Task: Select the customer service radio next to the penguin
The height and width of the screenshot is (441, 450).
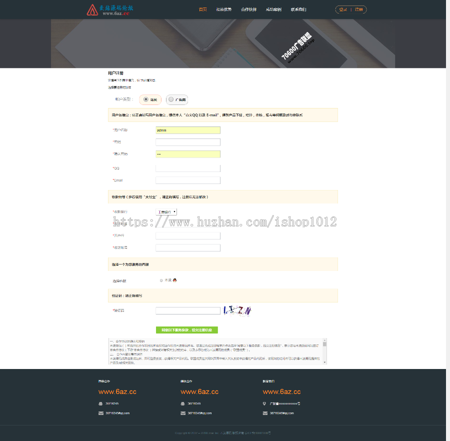Action: [161, 280]
